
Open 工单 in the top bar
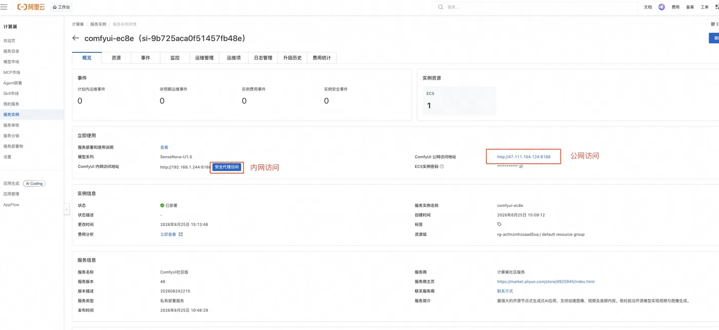pos(705,7)
